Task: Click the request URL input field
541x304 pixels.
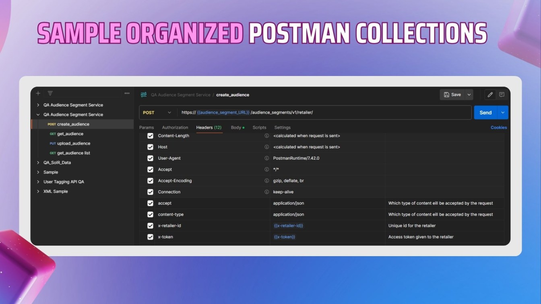Action: tap(324, 113)
